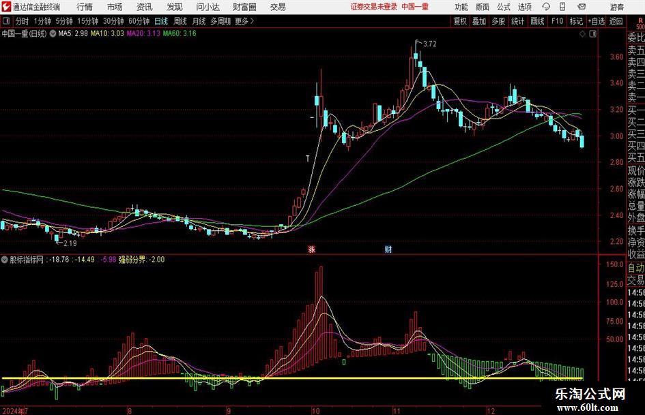The image size is (645, 415).
Task: Select the 周线 weekly chart tab
Action: point(180,21)
